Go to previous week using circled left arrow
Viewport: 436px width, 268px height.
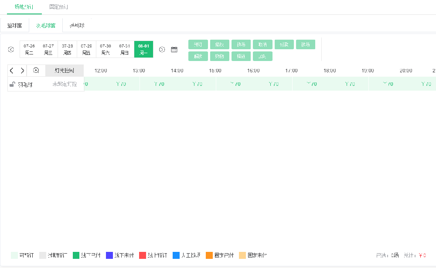pyautogui.click(x=11, y=50)
